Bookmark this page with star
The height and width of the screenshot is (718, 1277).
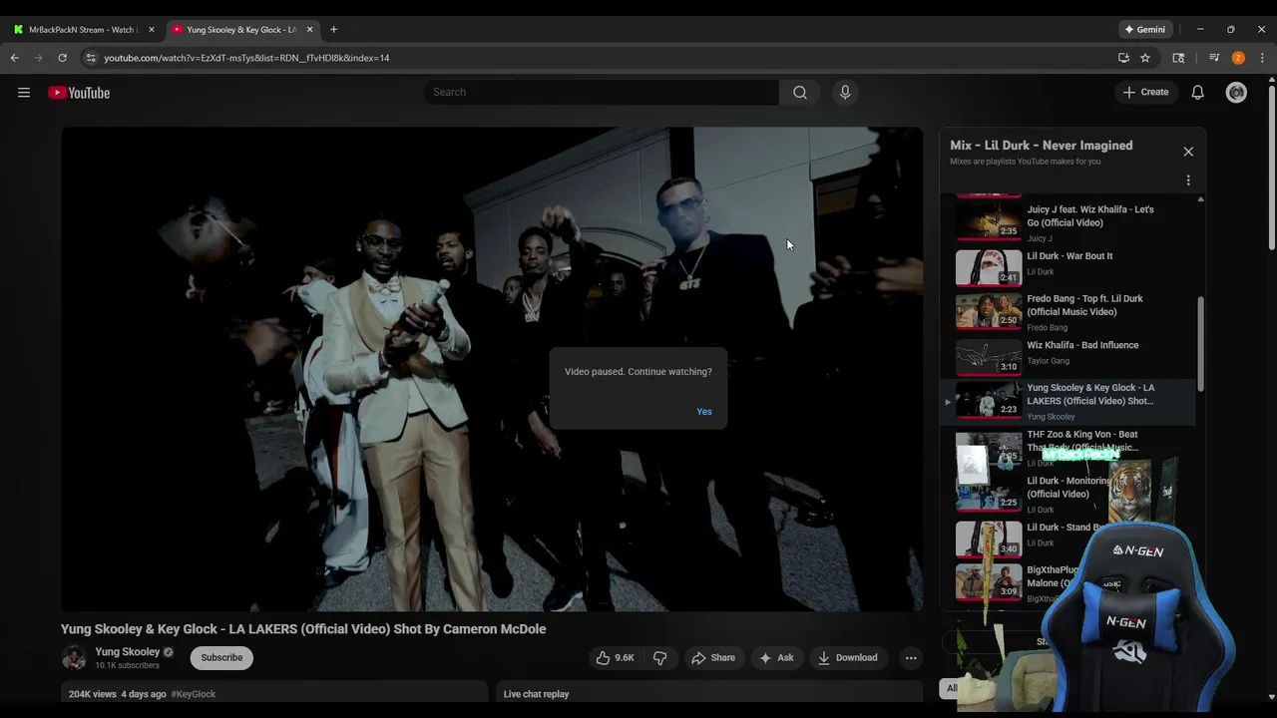1145,58
